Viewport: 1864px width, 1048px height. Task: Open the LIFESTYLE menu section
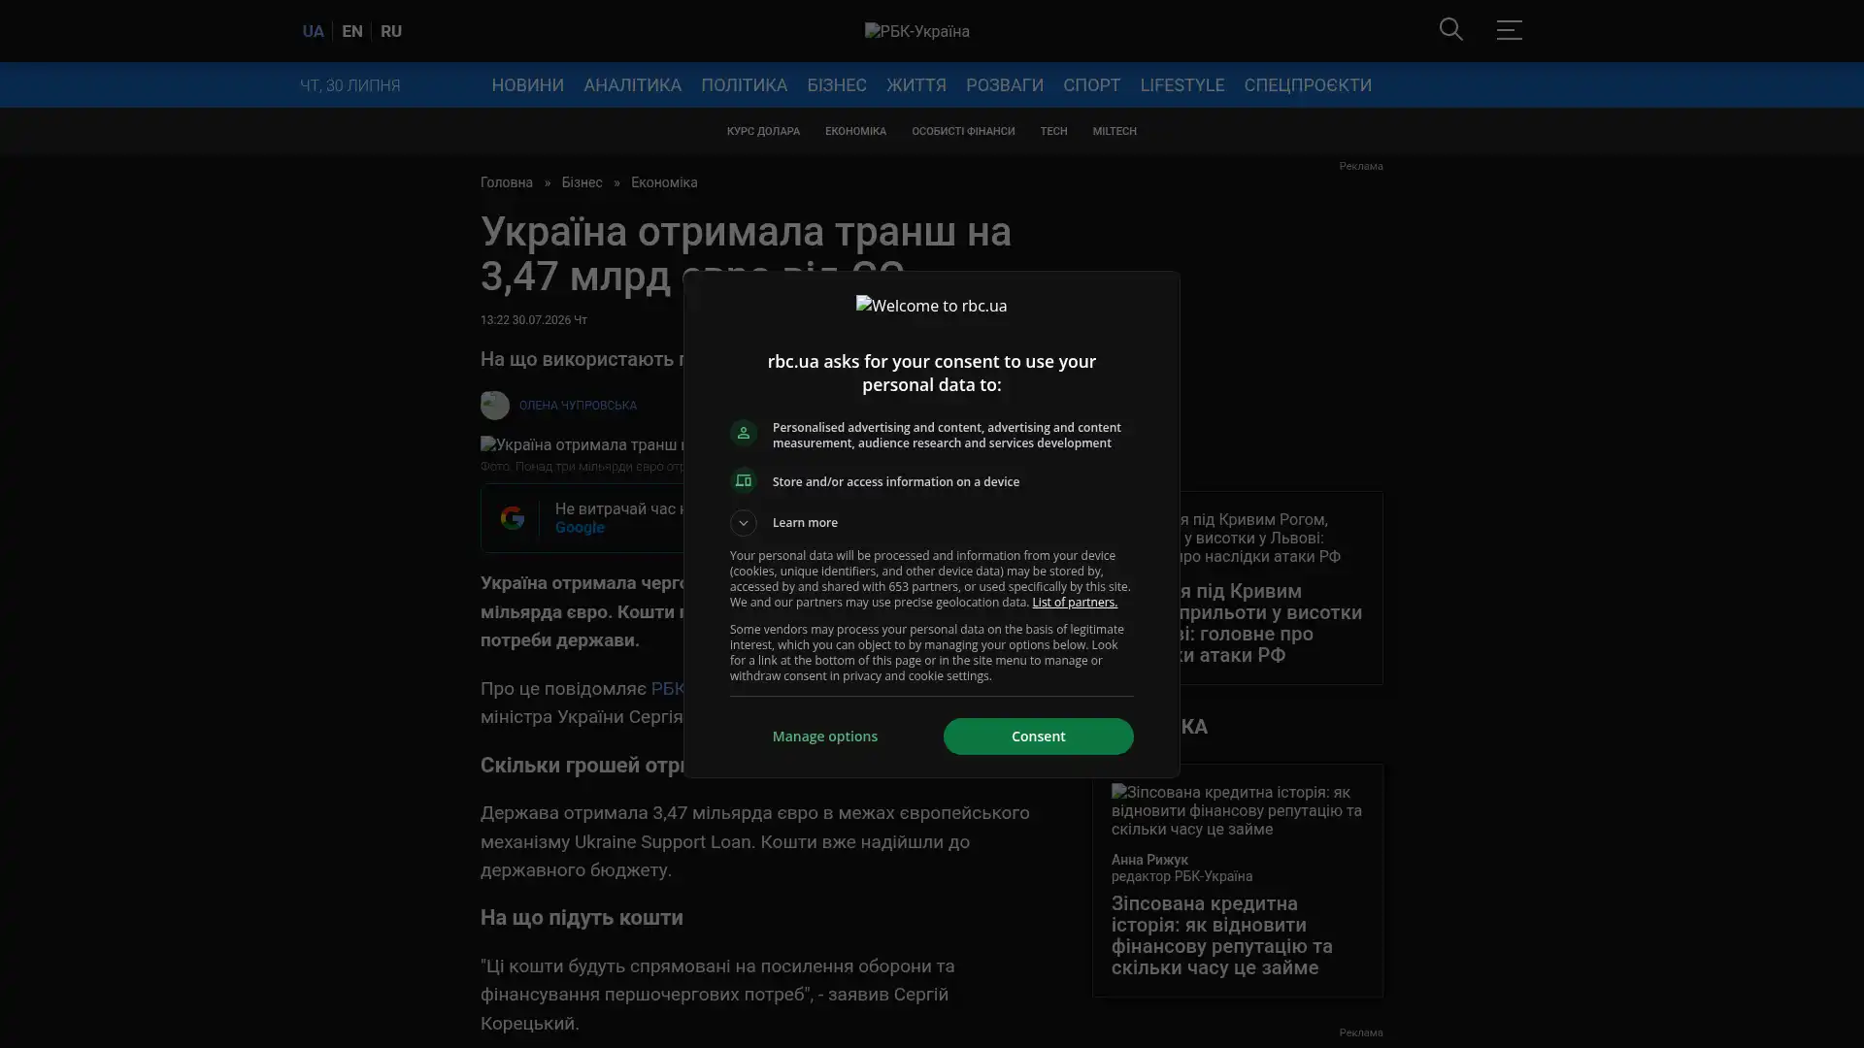1182,85
